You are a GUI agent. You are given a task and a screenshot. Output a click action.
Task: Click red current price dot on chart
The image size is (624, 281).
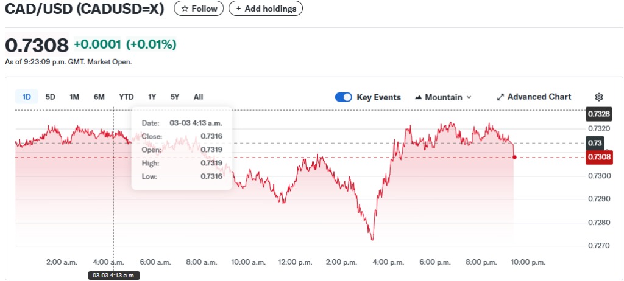pyautogui.click(x=515, y=157)
